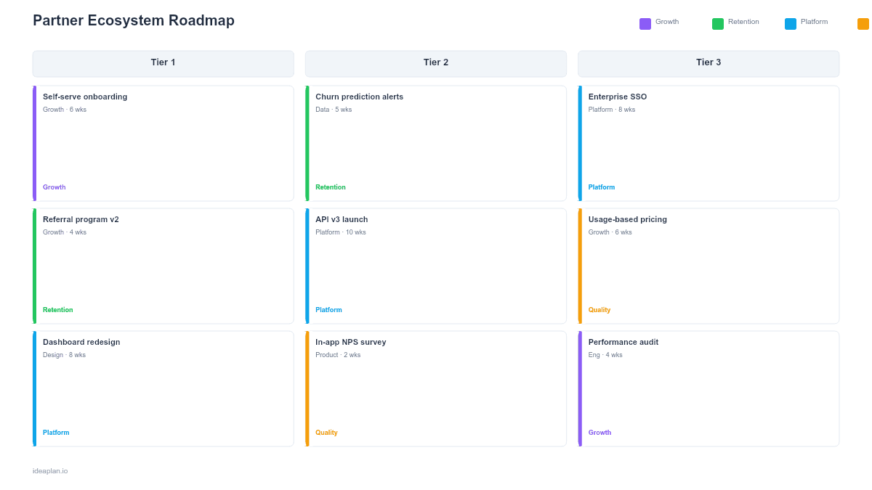872x490 pixels.
Task: Click the orange legend swatch at top right
Action: point(862,23)
